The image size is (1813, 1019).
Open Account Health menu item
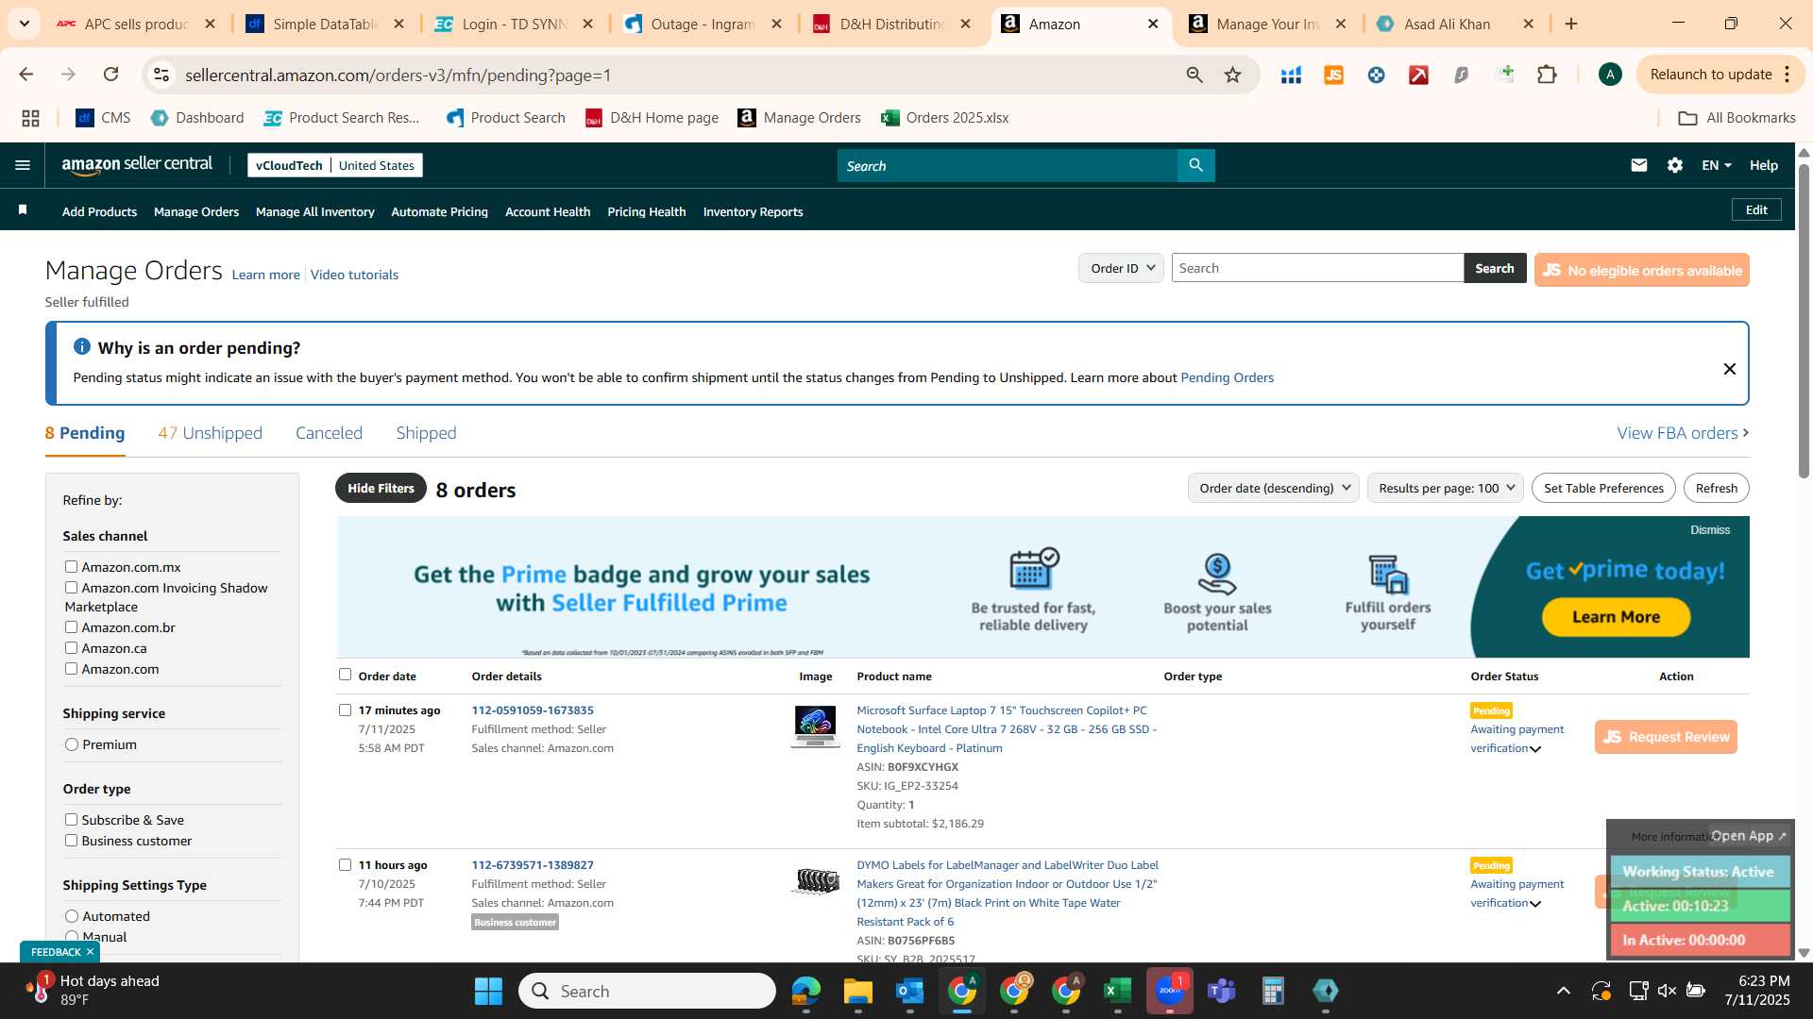548,211
